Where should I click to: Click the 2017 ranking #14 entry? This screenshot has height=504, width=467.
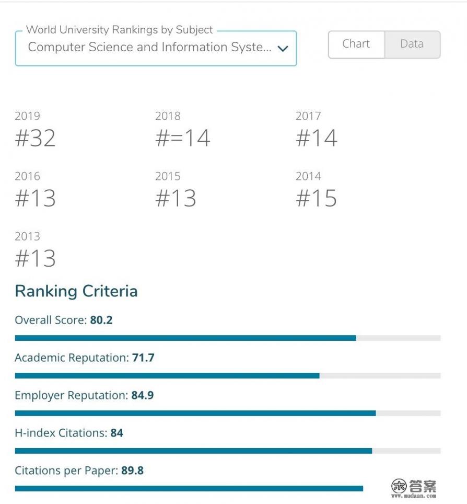tap(317, 138)
